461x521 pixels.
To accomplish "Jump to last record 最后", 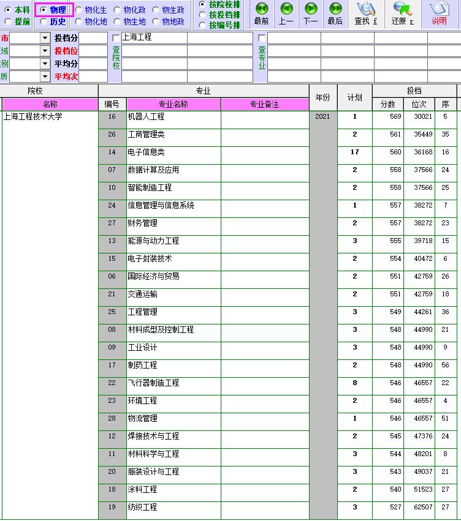I will 335,14.
